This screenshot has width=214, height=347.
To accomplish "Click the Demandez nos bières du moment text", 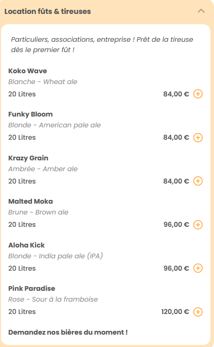I will (x=68, y=332).
